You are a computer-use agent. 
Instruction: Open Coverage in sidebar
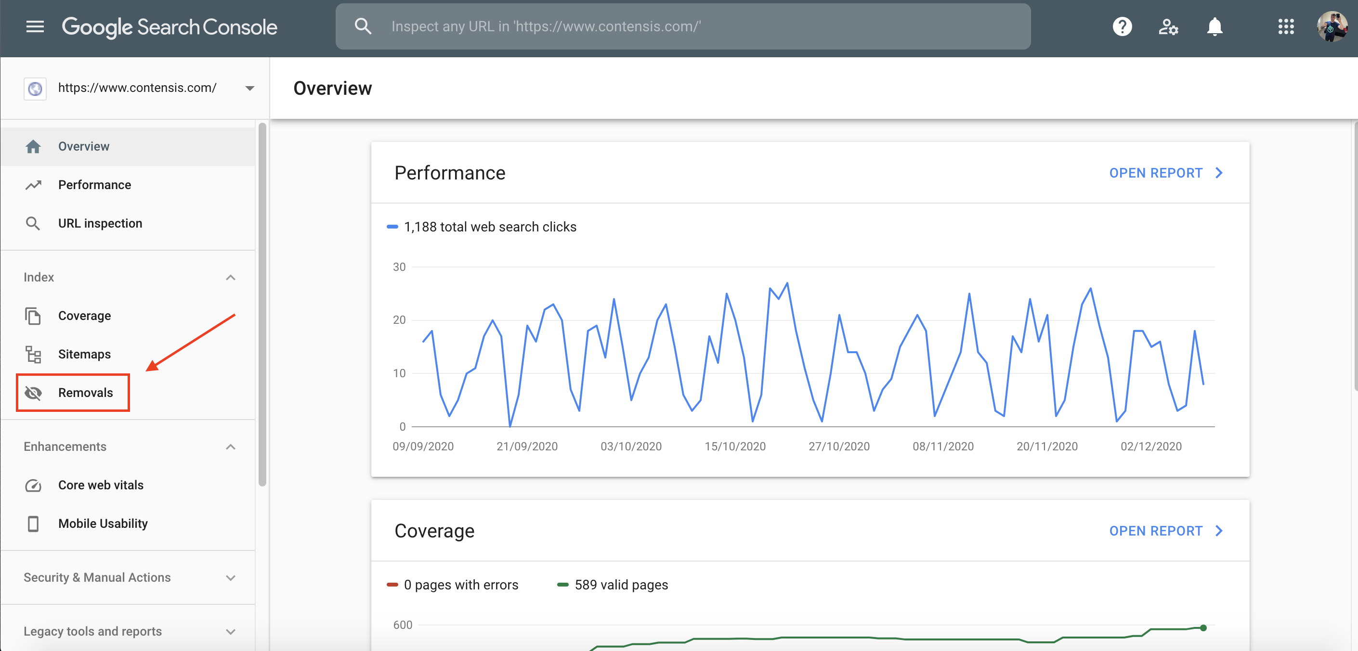tap(128, 316)
